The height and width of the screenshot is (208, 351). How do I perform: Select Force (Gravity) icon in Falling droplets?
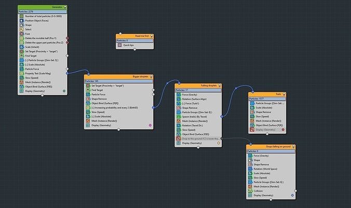click(179, 94)
